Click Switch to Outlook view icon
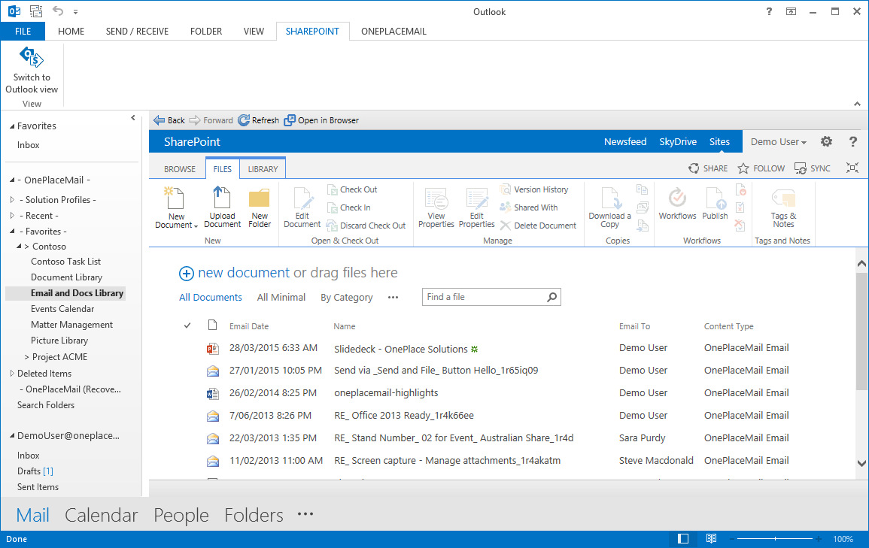This screenshot has width=869, height=548. click(32, 57)
